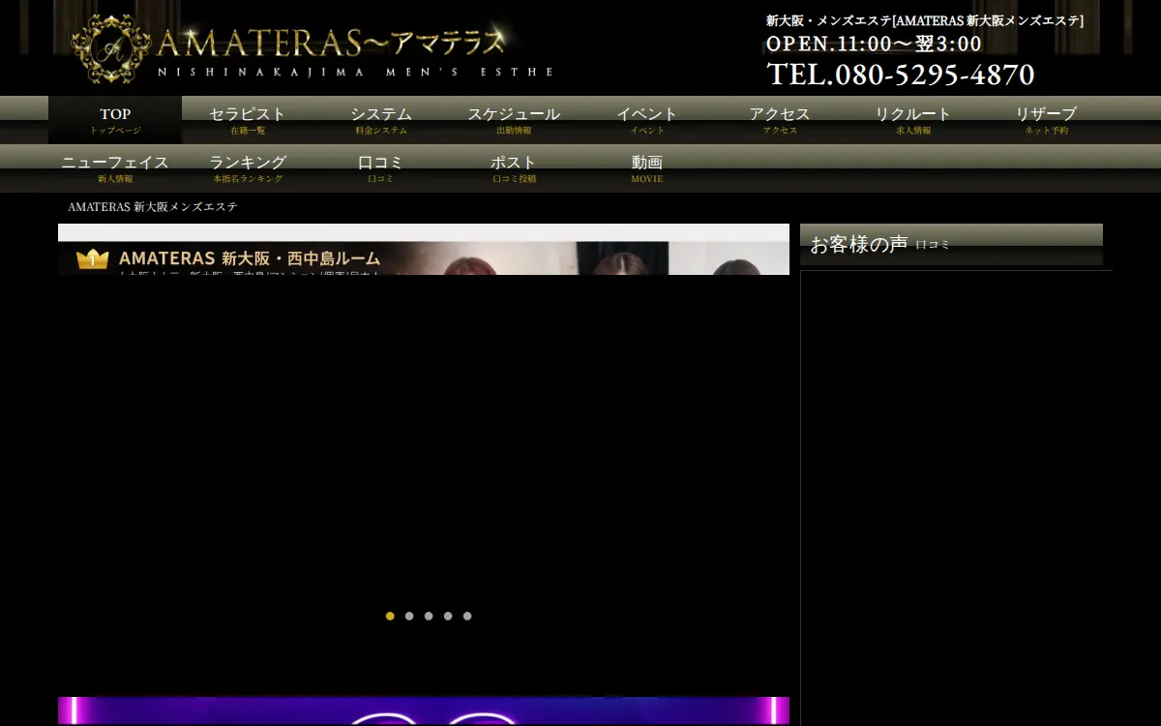Open the システム pricing page

click(381, 120)
